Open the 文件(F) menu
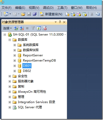Image resolution: width=103 pixels, height=120 pixels. coord(7,8)
